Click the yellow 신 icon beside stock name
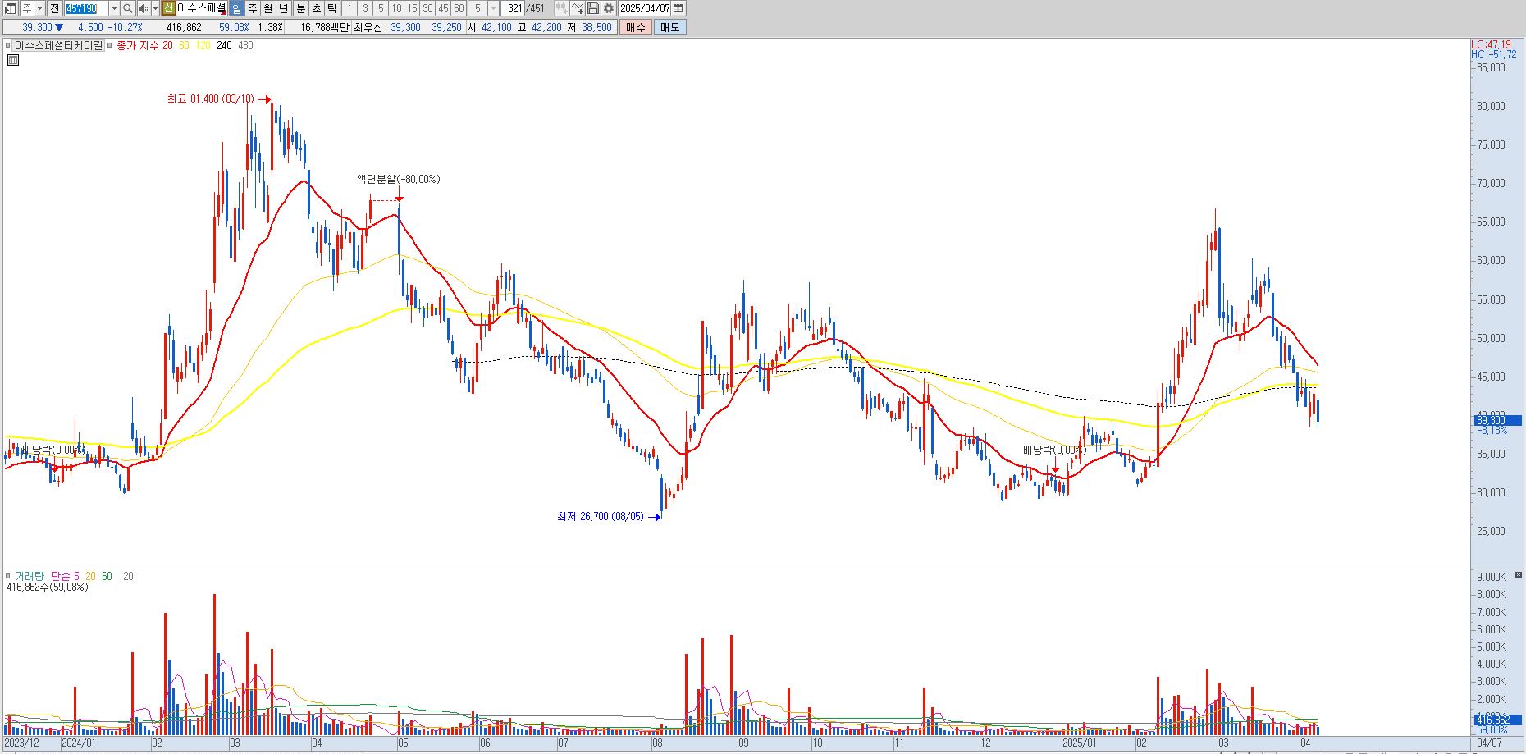Screen dimensions: 1526x754 (x=169, y=8)
